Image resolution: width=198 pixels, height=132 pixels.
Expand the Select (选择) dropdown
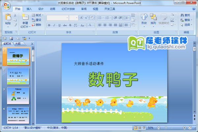pos(186,25)
